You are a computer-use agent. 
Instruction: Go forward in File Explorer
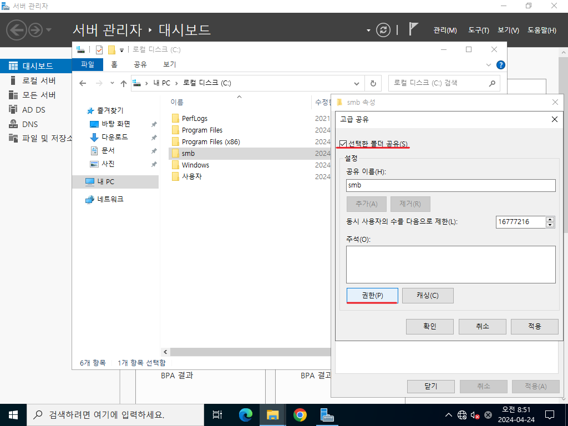point(99,83)
